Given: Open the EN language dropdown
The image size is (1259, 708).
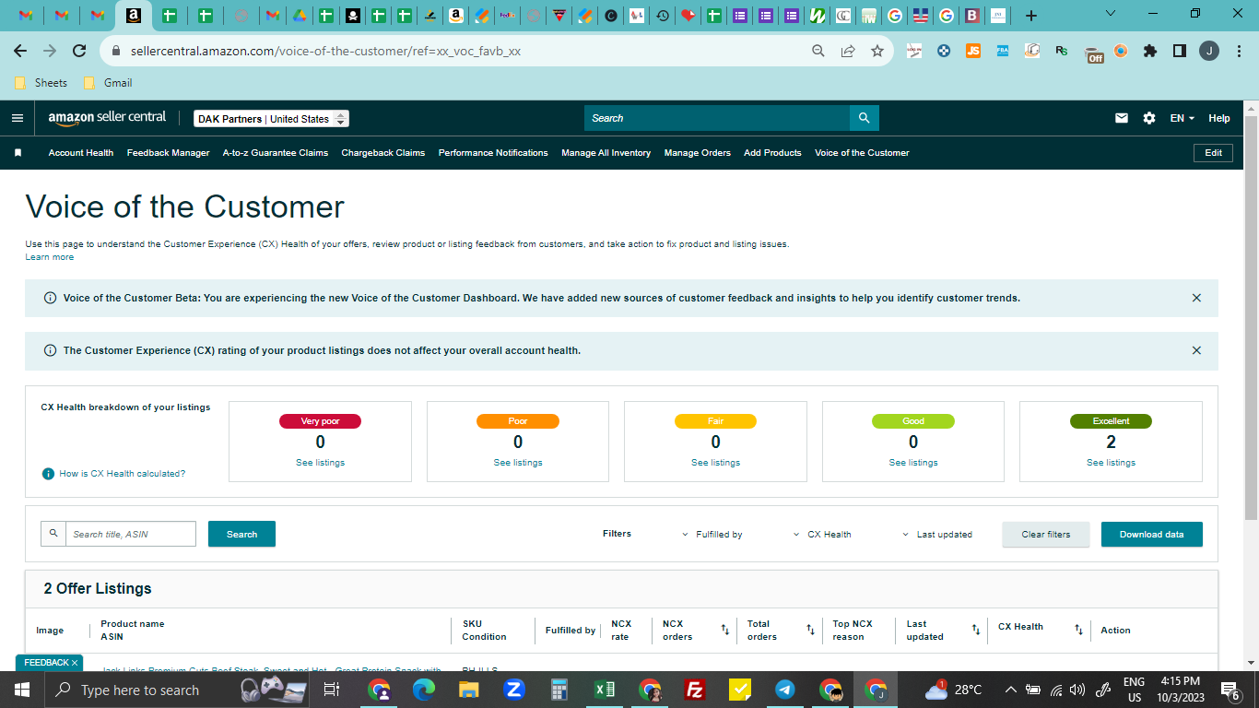Looking at the screenshot, I should (1182, 118).
